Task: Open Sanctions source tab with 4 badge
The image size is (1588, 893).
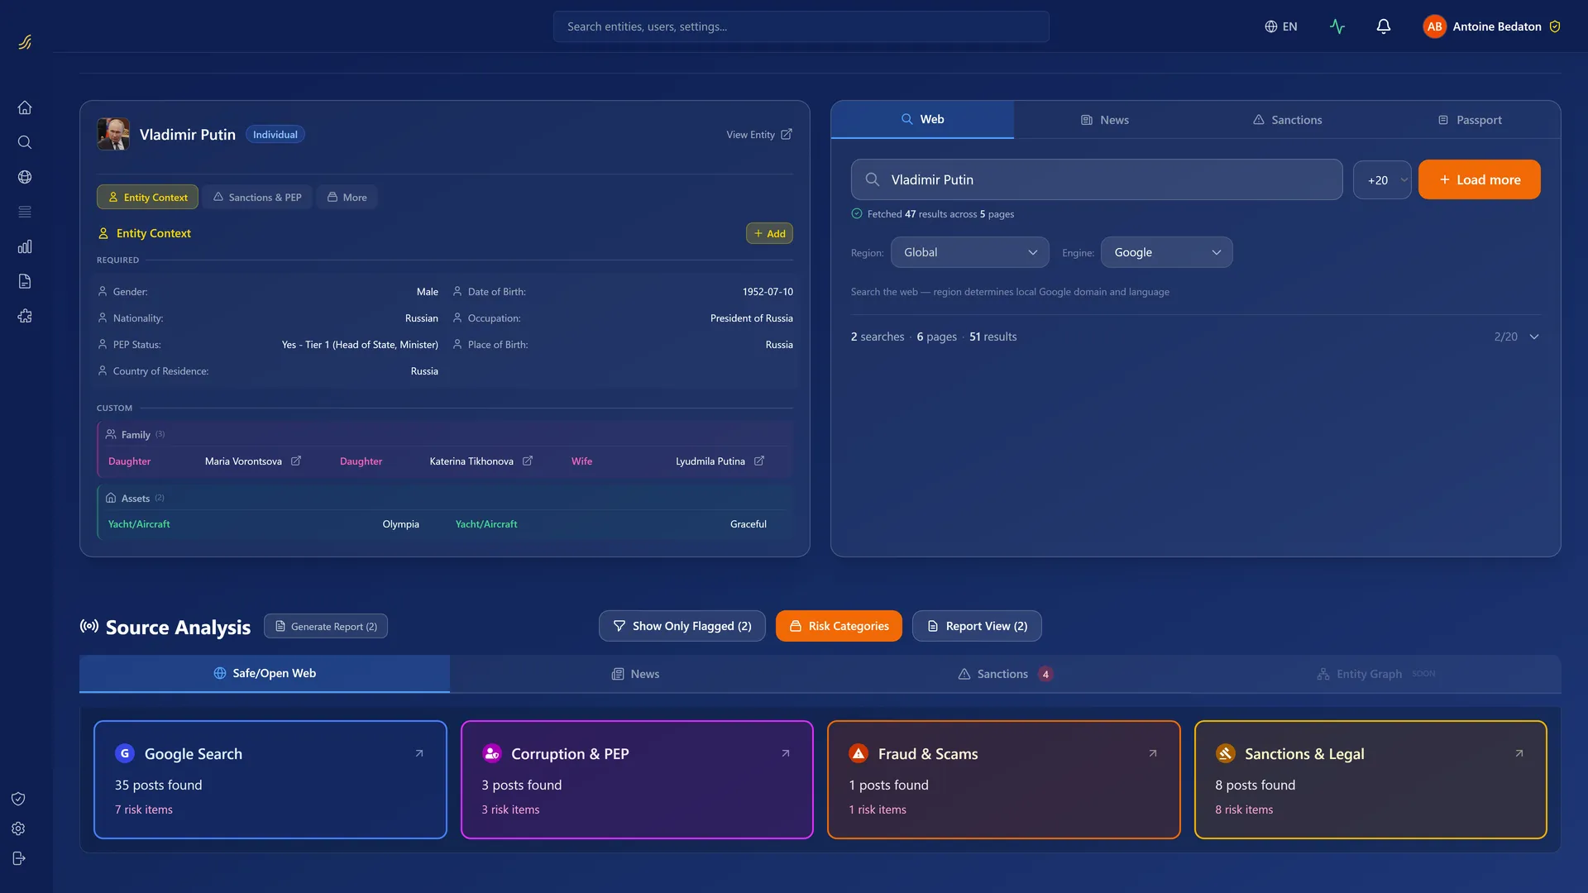Action: pyautogui.click(x=1006, y=674)
